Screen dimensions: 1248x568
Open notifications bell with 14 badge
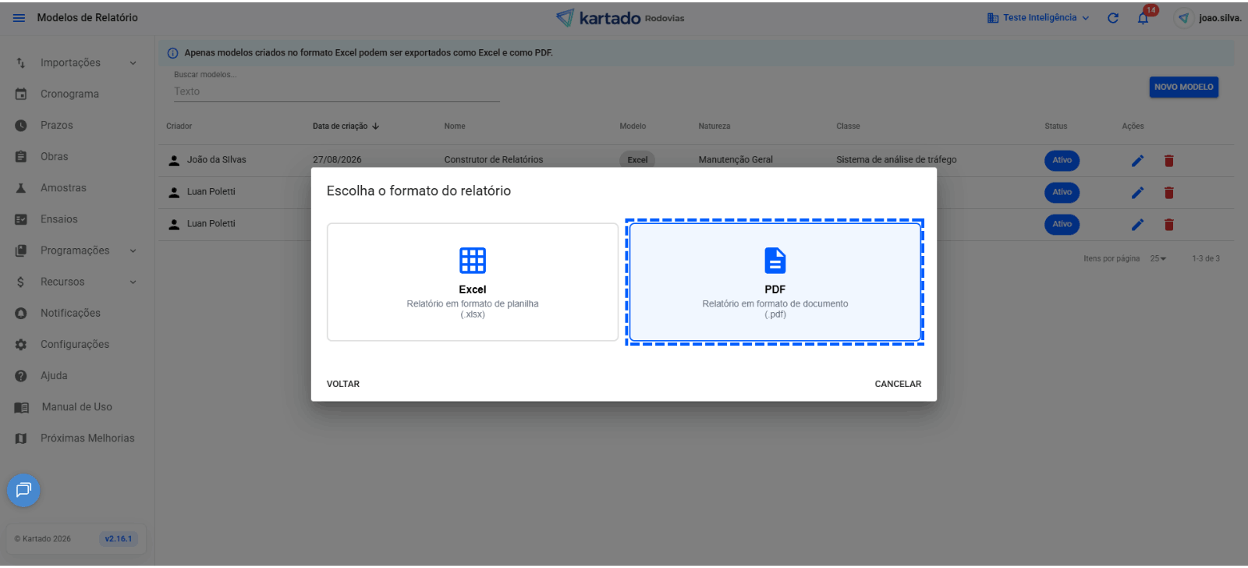tap(1143, 17)
